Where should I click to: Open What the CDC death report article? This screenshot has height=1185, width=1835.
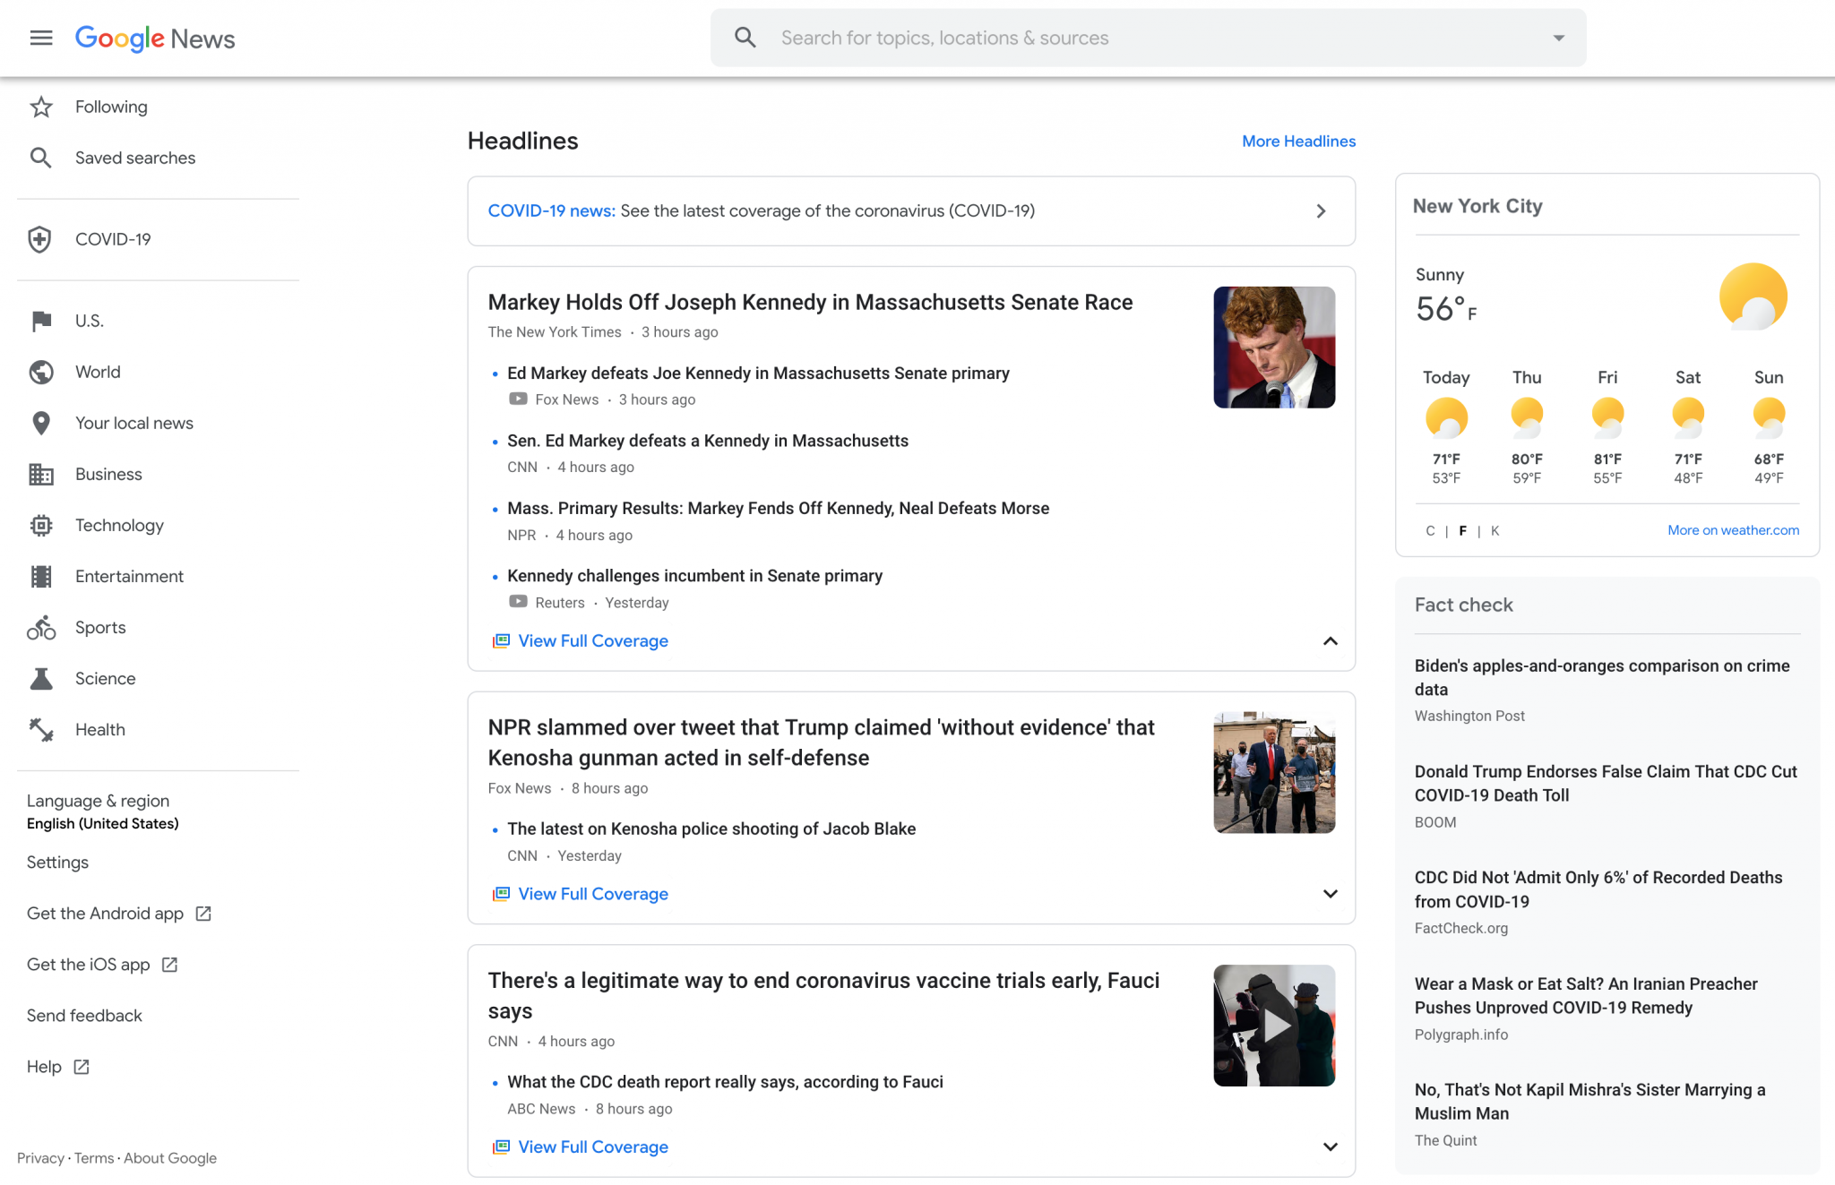[725, 1081]
